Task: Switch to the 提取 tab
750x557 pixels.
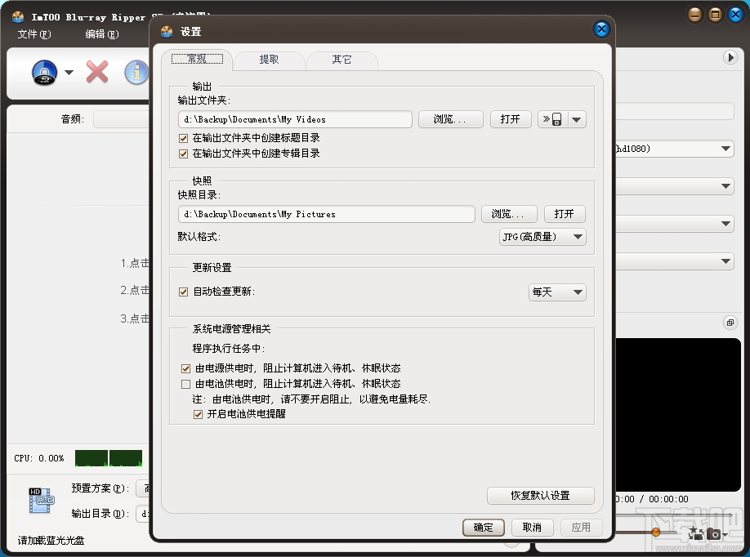Action: pos(269,59)
